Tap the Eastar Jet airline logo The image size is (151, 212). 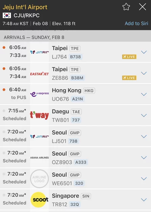click(40, 74)
